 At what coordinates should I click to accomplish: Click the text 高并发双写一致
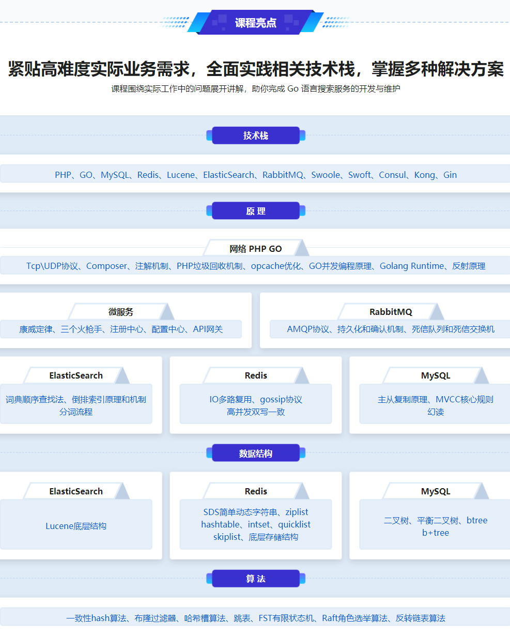point(256,412)
